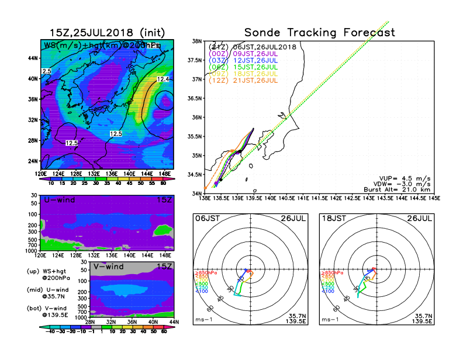
Task: Click the '60' ring label in the 06JST hodograph
Action: [210, 309]
